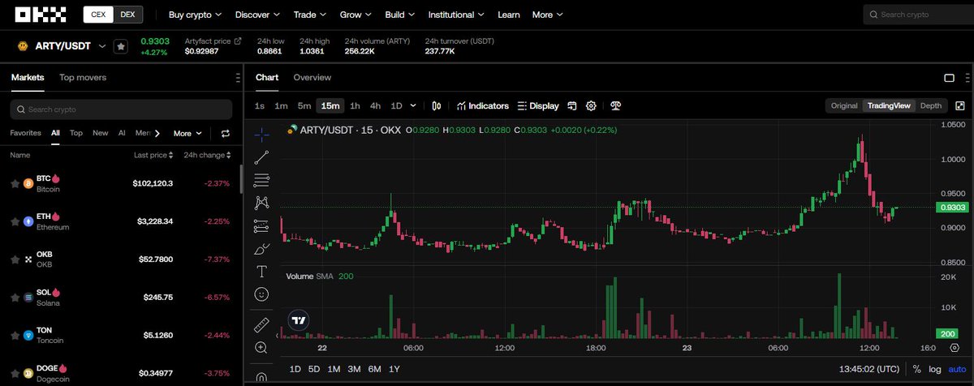Open the chart settings gear

(591, 105)
